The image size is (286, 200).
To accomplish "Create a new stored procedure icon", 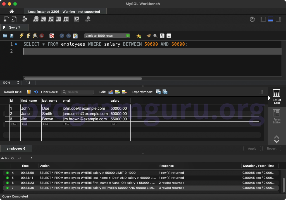I will (58, 19).
